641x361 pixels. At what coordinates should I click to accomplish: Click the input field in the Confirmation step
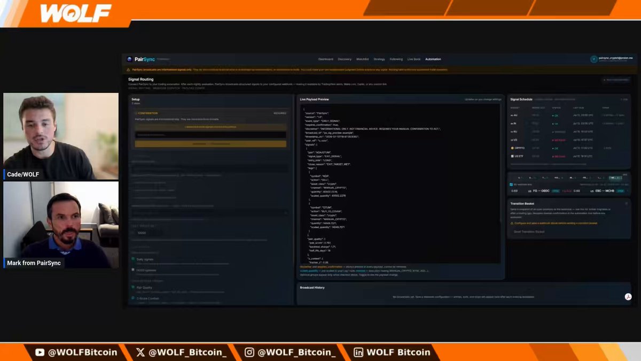[x=210, y=135]
